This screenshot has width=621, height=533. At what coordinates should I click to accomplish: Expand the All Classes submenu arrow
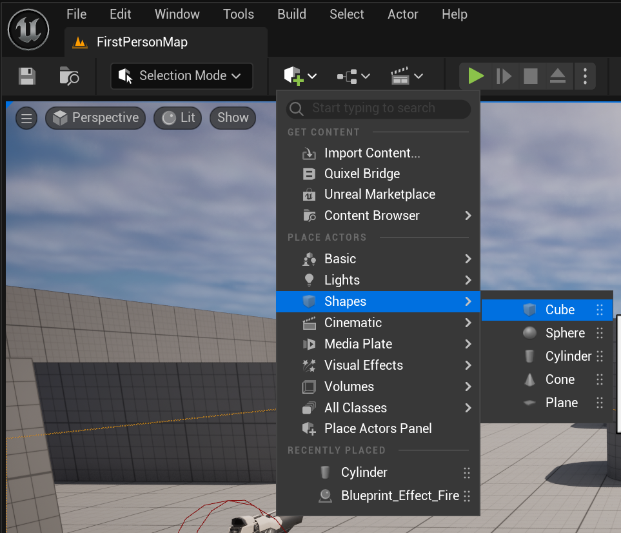[468, 408]
